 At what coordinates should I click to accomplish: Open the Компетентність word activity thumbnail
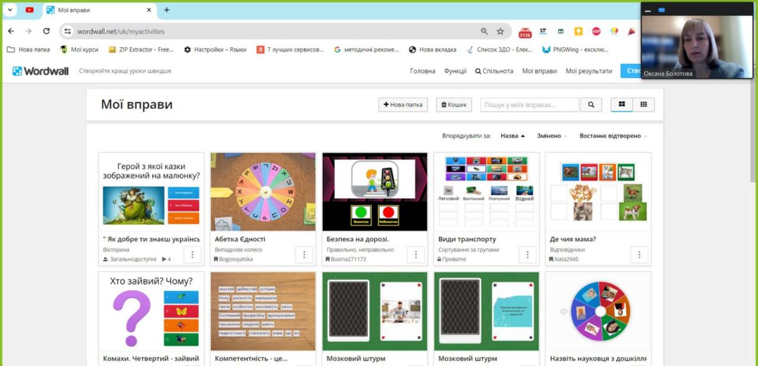[263, 311]
